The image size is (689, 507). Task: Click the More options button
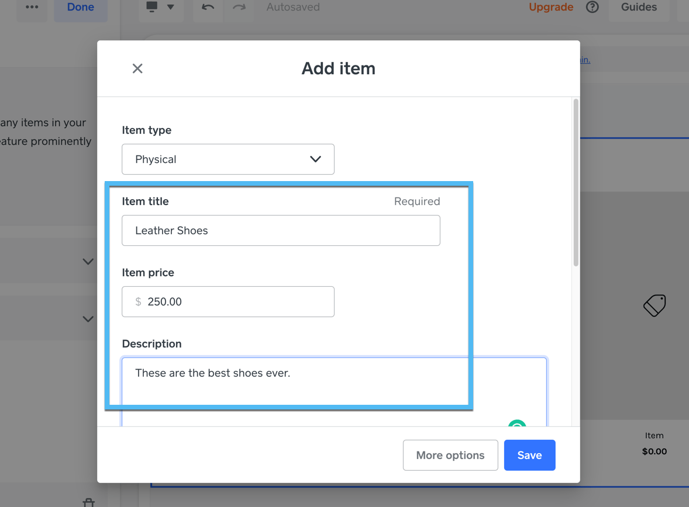click(450, 455)
